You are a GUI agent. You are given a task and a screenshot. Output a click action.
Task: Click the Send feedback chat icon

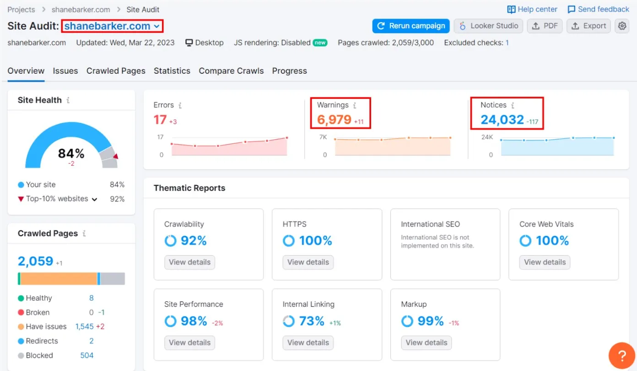[572, 9]
